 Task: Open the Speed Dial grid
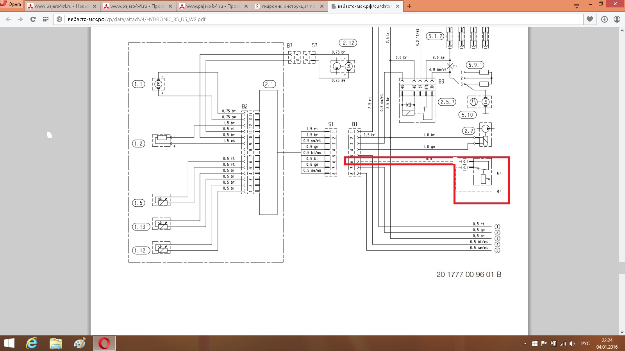point(46,19)
